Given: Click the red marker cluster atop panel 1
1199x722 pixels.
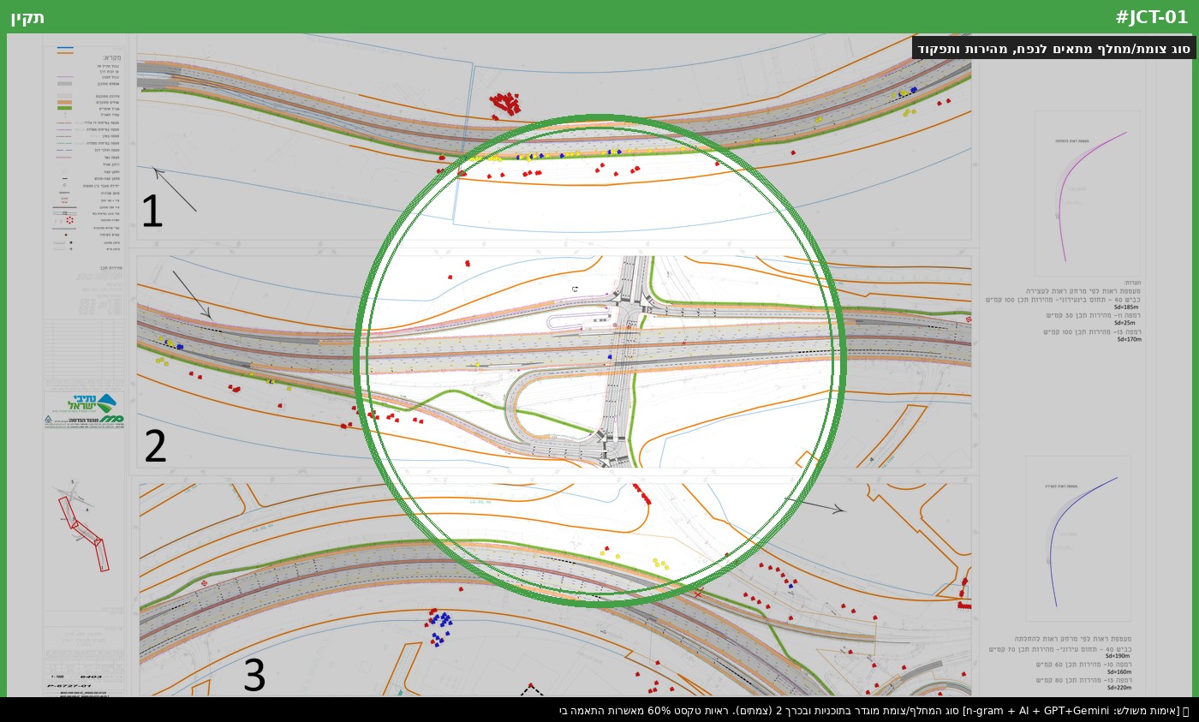Looking at the screenshot, I should (506, 104).
